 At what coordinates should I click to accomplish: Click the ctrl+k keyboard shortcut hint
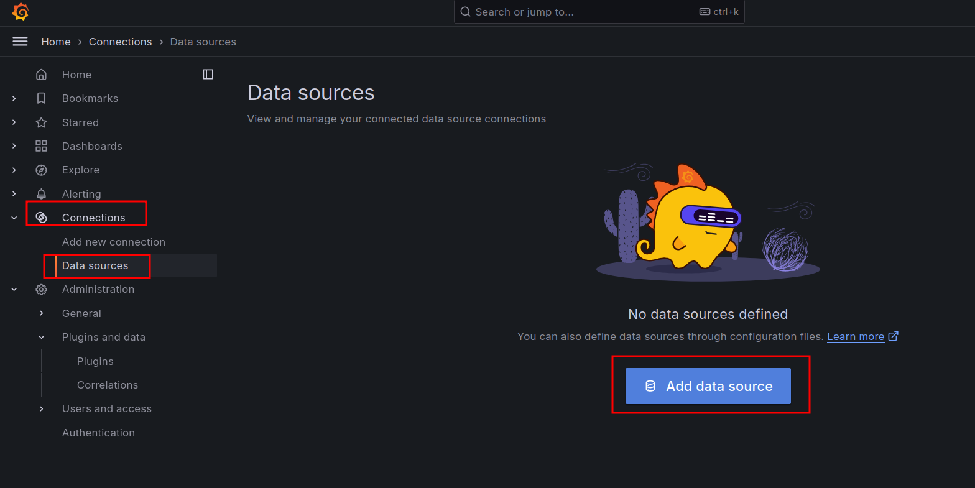[x=719, y=12]
